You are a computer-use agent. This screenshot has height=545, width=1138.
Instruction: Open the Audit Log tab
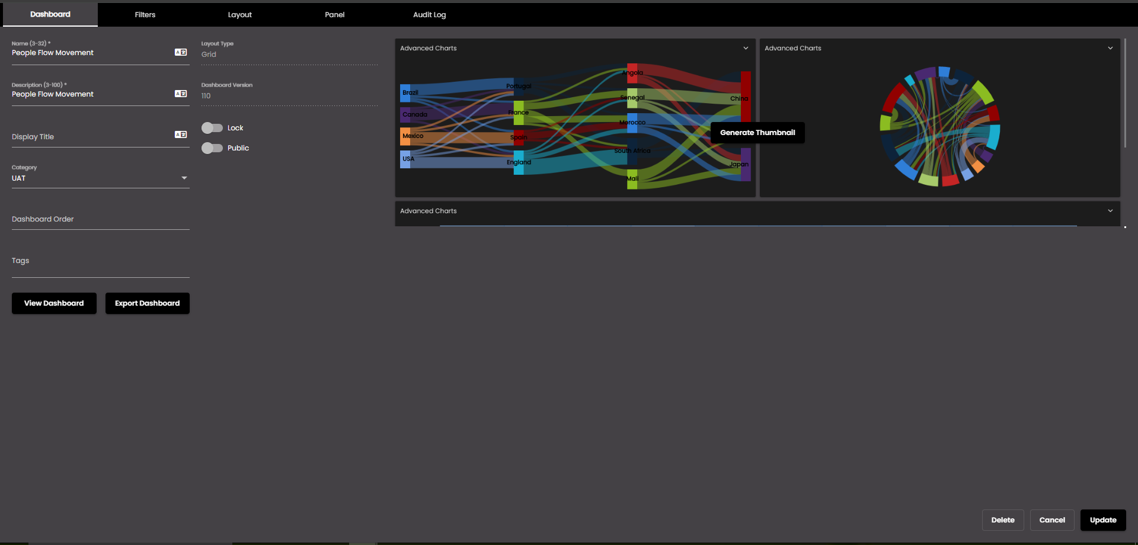(430, 14)
